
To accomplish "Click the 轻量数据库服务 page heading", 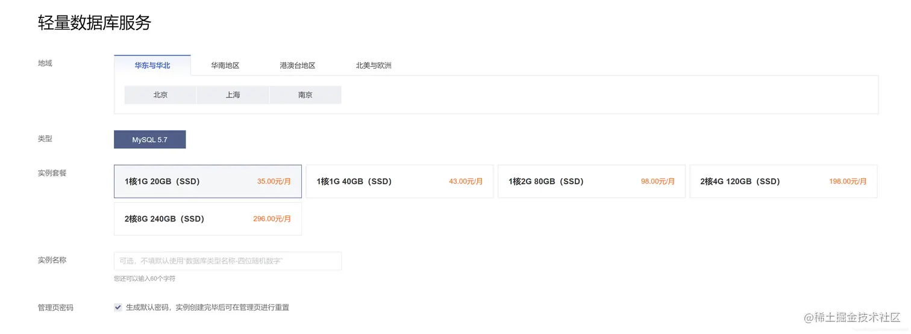I will coord(95,23).
